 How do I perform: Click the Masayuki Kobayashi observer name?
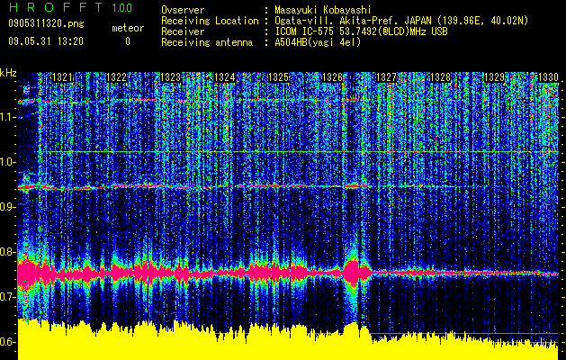coord(323,11)
